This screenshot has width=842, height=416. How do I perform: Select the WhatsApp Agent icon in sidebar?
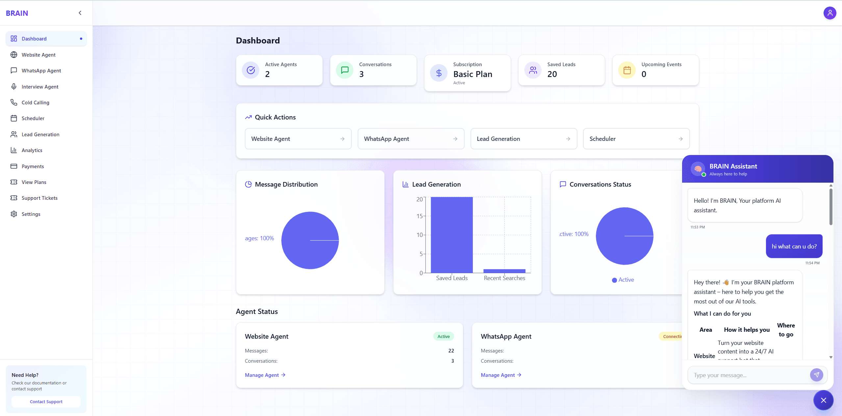14,70
